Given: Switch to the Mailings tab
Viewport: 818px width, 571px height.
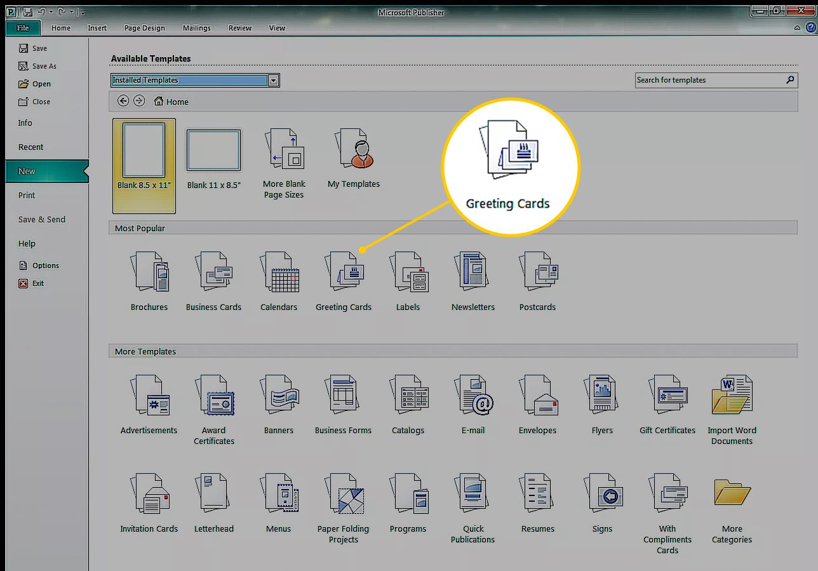Looking at the screenshot, I should pos(197,28).
